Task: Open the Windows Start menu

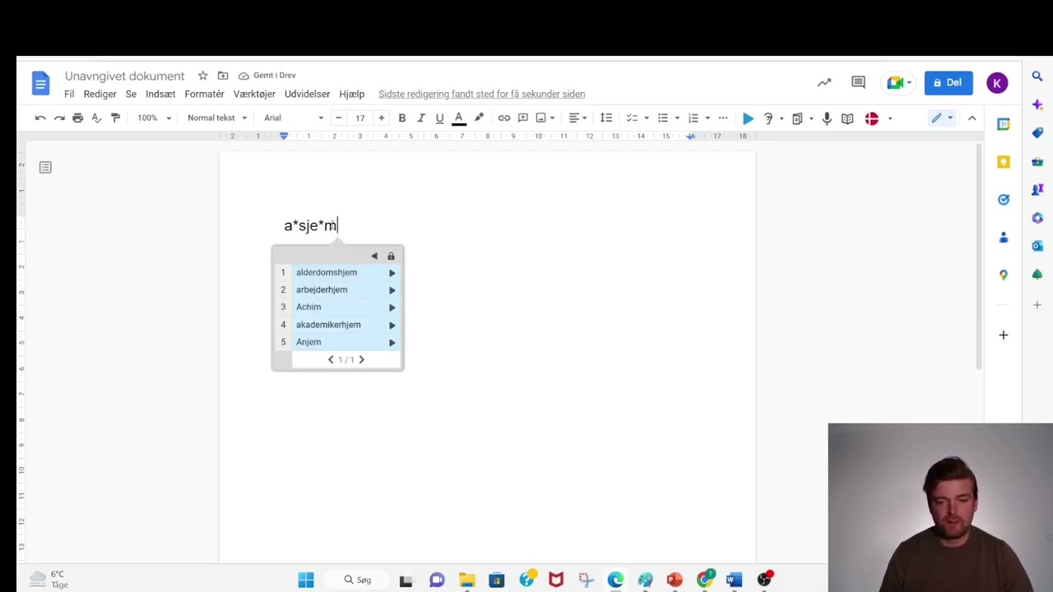Action: (306, 580)
